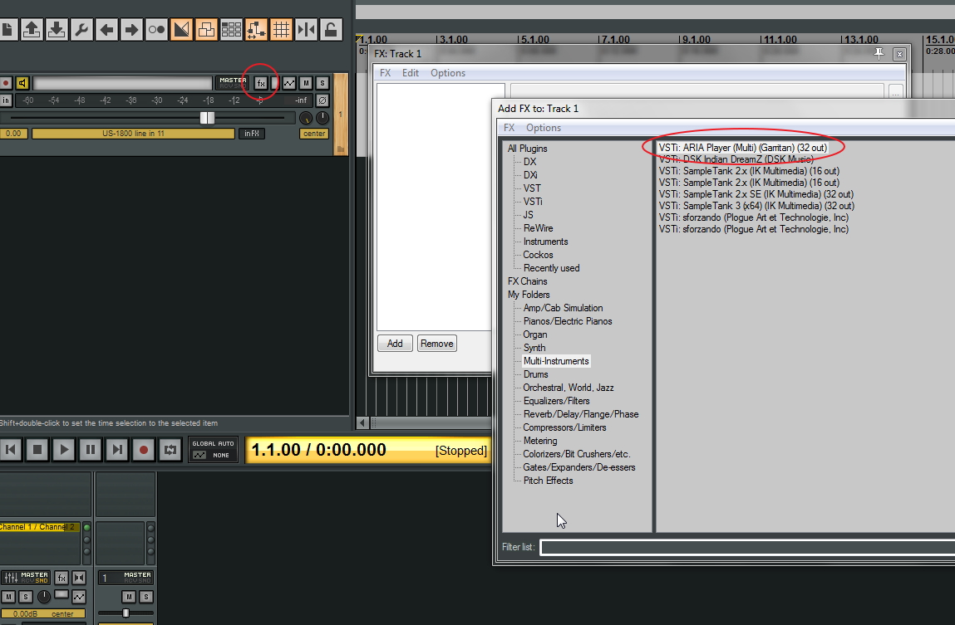Toggle master mono button in mixer

tap(79, 578)
